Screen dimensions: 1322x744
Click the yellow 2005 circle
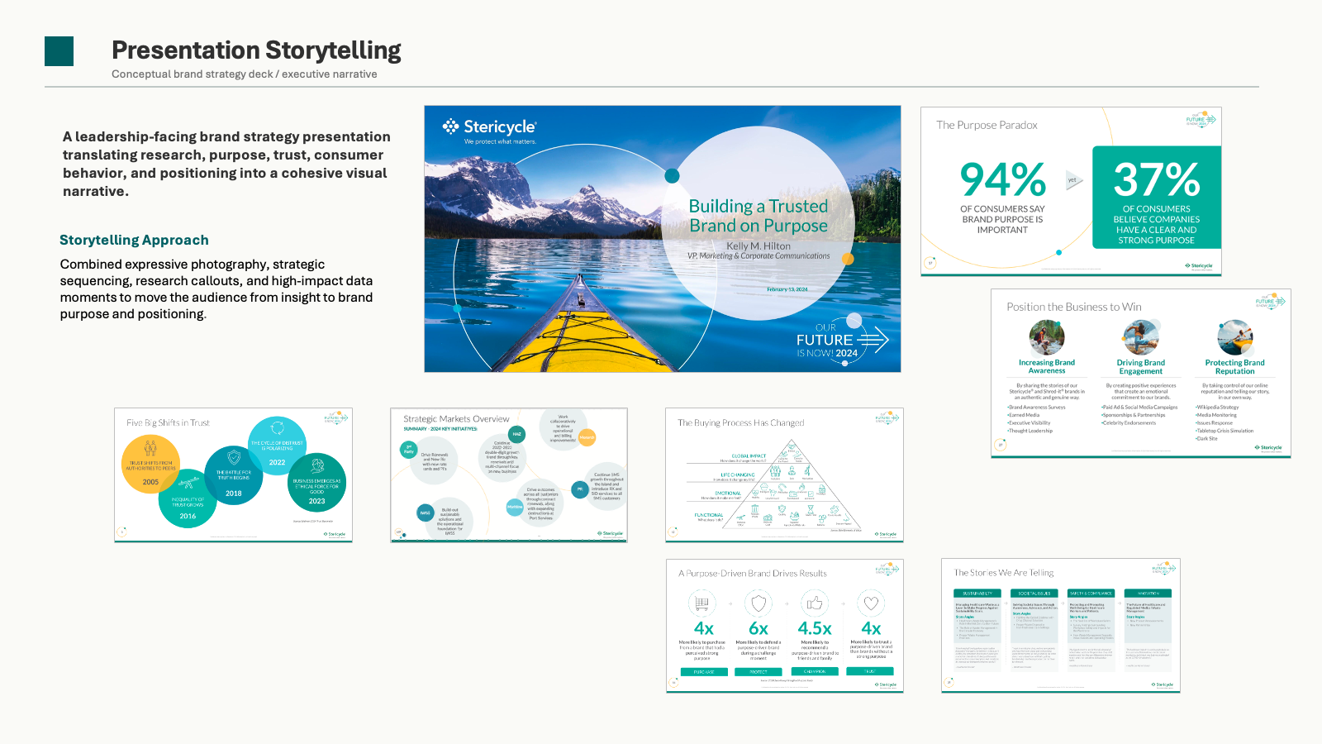[150, 464]
